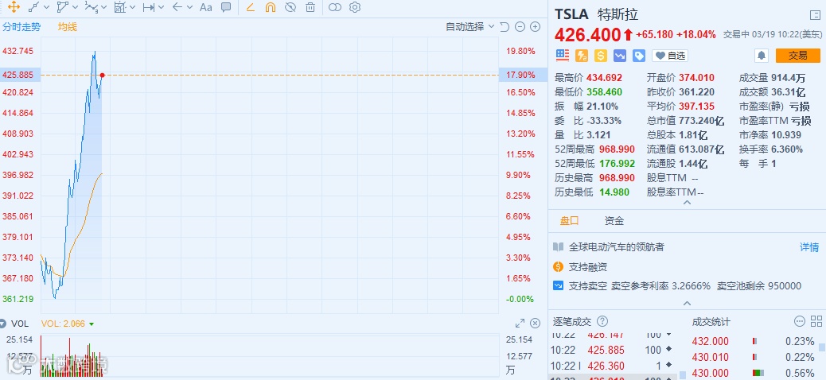Image resolution: width=826 pixels, height=380 pixels.
Task: Zoom in chart with plus icon
Action: 536,27
